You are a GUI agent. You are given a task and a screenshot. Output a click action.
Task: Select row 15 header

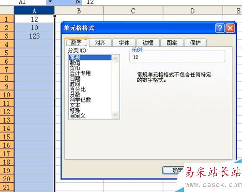pyautogui.click(x=7, y=137)
